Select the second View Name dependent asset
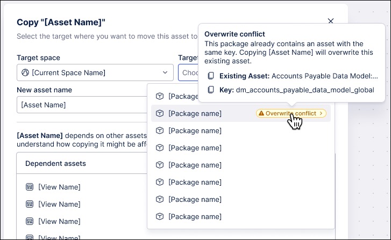Screen dimensions: 391x240 [59, 204]
